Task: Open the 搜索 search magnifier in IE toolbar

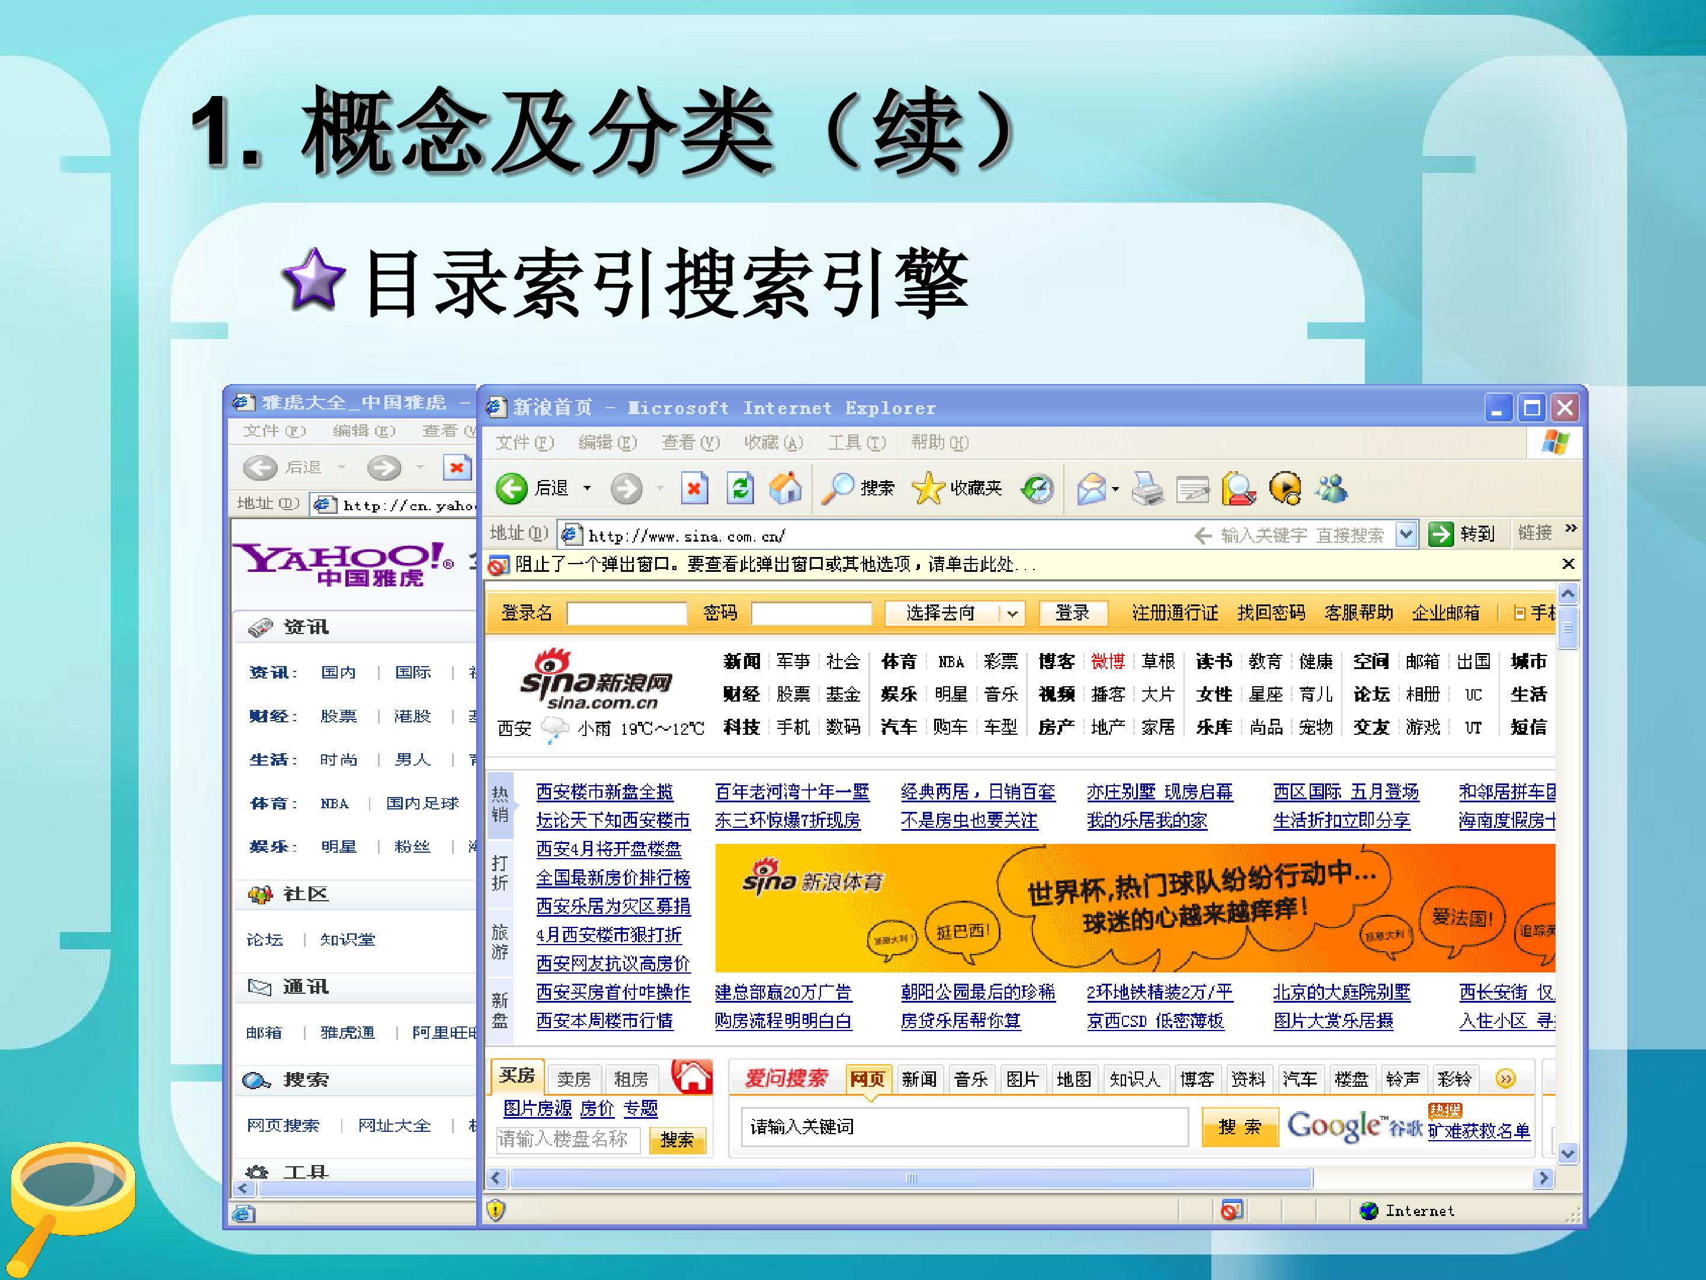Action: click(x=837, y=488)
